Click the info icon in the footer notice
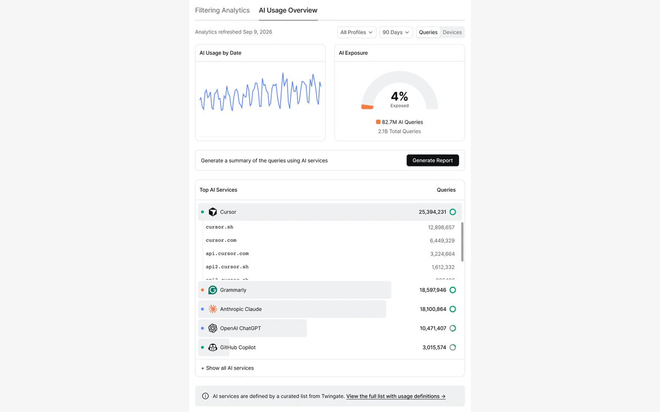Screen dimensions: 660x412 click(206, 396)
